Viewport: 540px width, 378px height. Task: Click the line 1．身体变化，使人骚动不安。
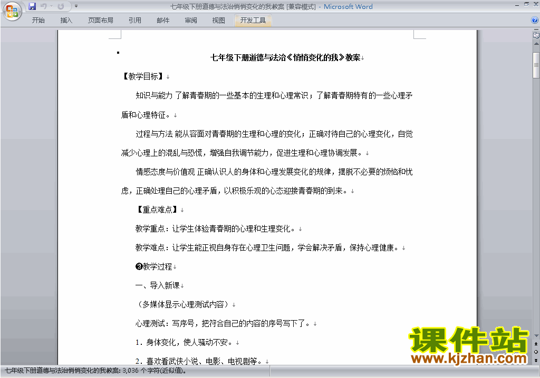click(184, 343)
